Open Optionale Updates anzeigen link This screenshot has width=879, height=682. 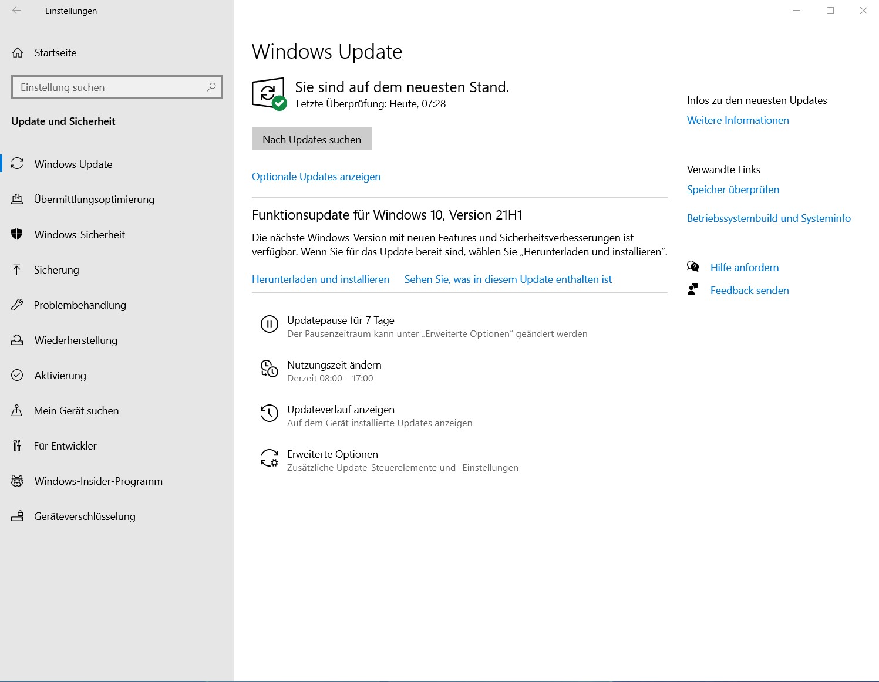click(316, 177)
